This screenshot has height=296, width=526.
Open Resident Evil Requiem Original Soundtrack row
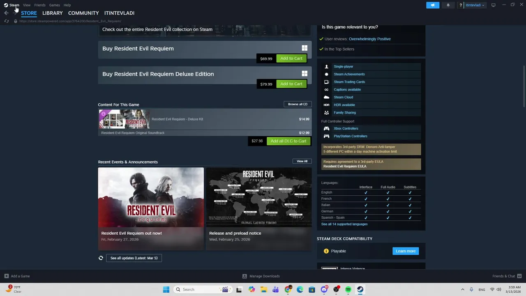tap(205, 133)
